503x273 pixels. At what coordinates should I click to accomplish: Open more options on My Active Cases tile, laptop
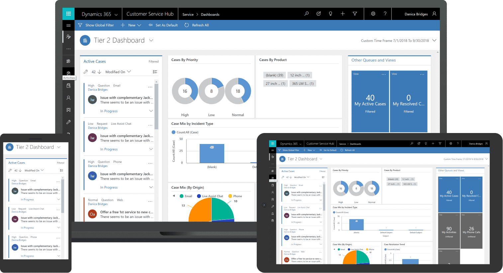tap(384, 74)
